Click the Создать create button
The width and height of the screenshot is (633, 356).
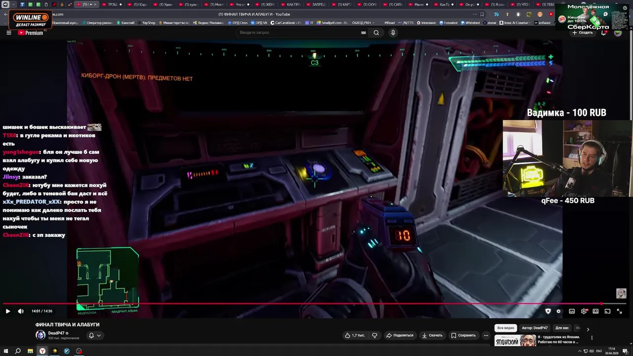click(x=582, y=33)
